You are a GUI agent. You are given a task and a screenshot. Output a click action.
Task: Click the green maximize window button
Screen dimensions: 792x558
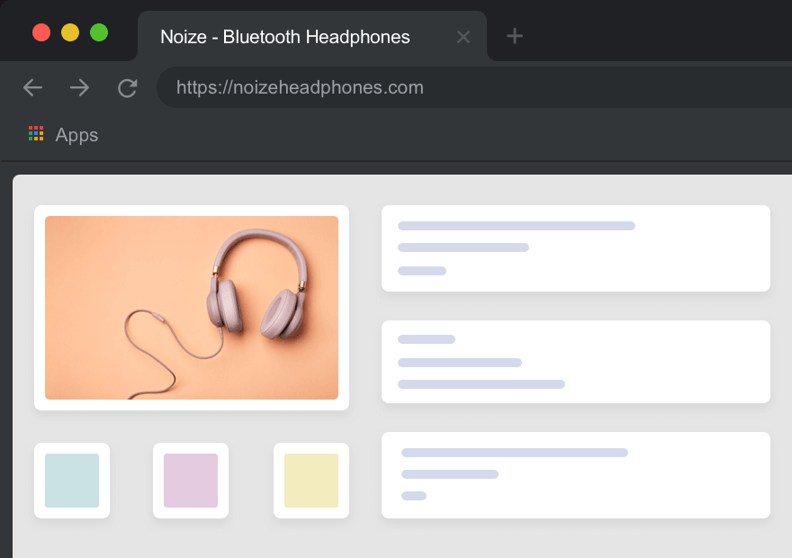pos(99,32)
